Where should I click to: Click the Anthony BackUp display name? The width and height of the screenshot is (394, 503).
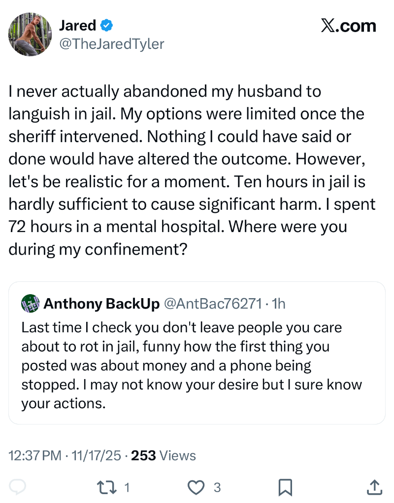point(101,304)
